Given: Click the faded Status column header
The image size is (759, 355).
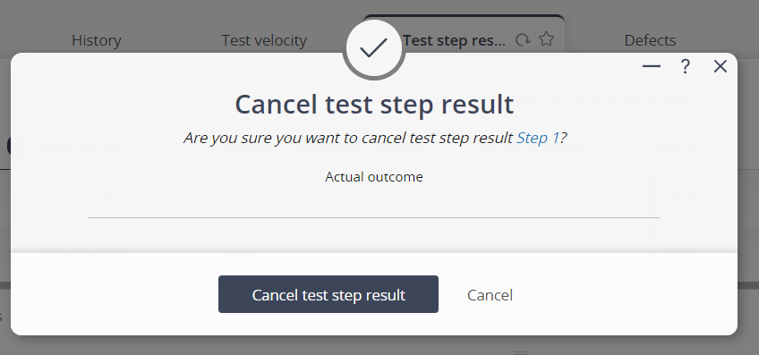Looking at the screenshot, I should 677,147.
